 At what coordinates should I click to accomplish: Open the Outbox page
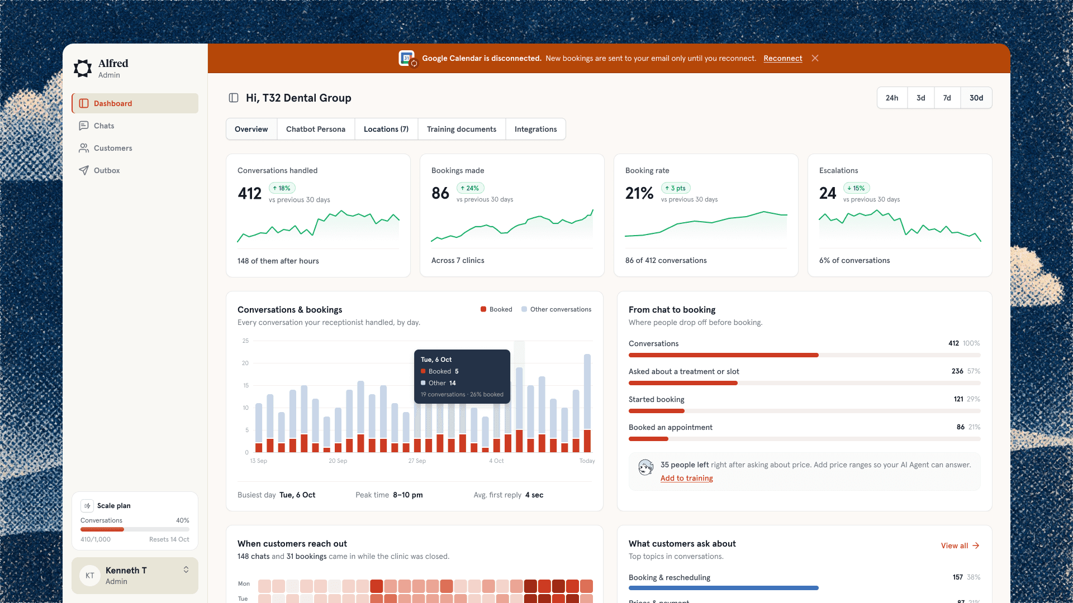[x=135, y=170]
